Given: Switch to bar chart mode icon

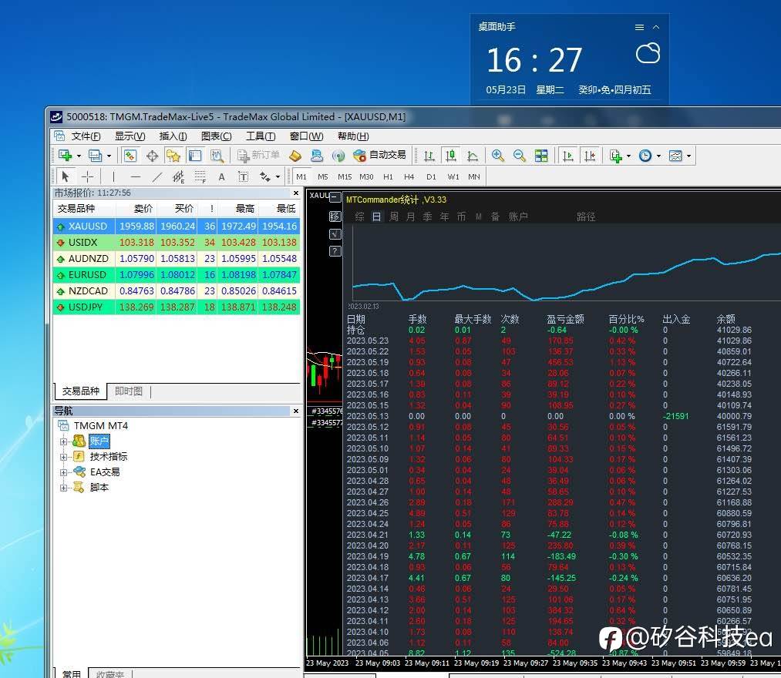Looking at the screenshot, I should pos(429,156).
